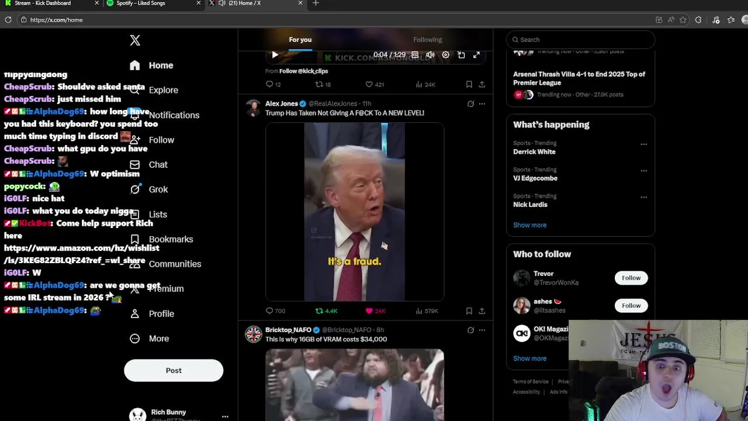This screenshot has height=421, width=748.
Task: Click Show more under Who to follow
Action: tap(529, 358)
